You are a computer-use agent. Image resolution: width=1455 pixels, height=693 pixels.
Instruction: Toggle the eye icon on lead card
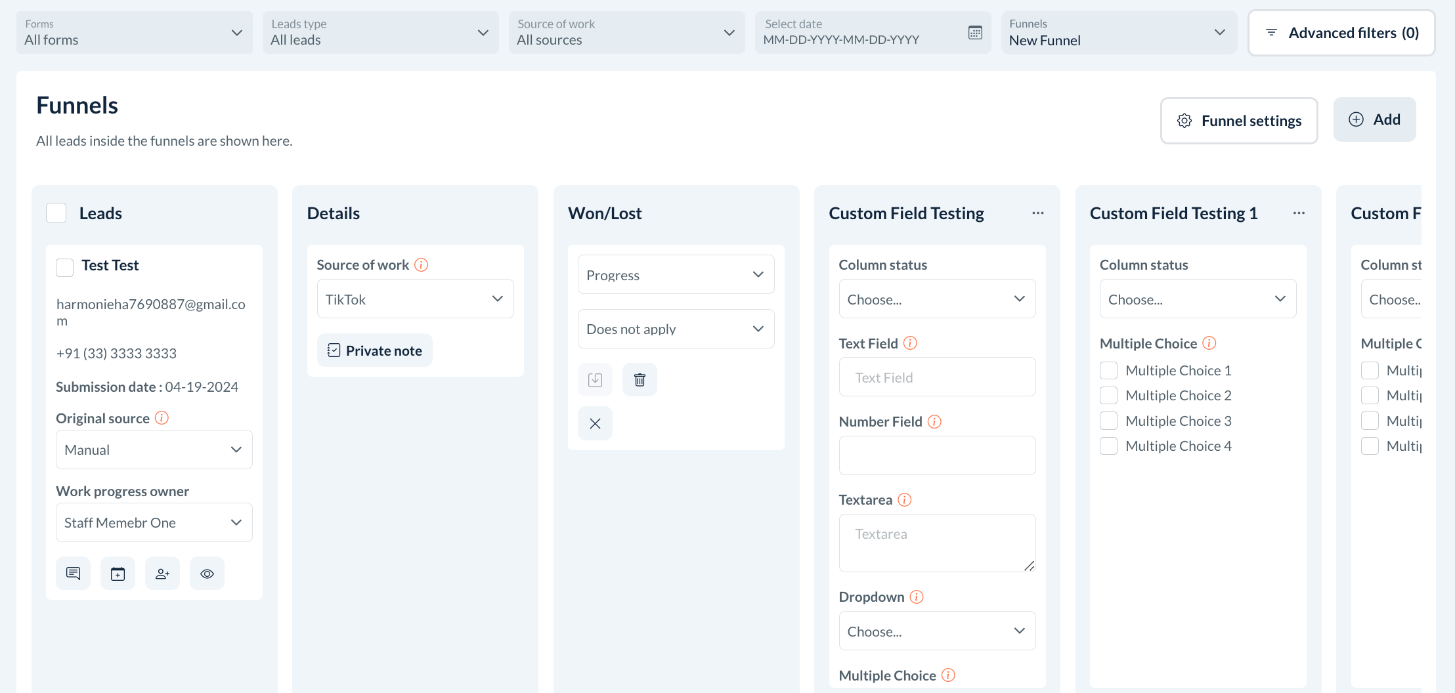(207, 574)
